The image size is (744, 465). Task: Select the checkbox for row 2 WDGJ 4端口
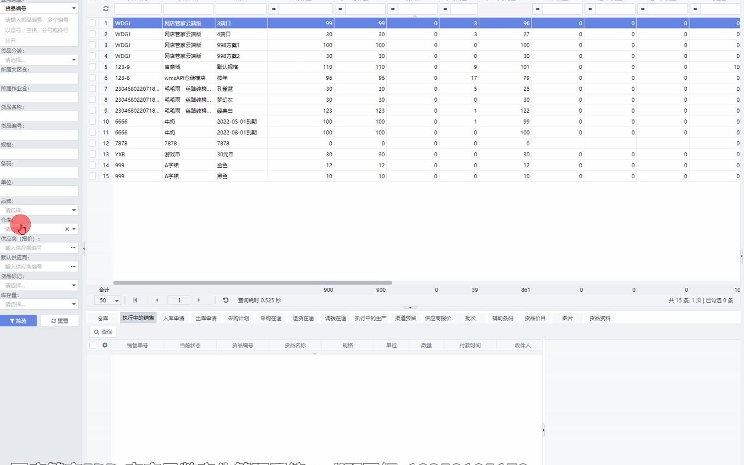pyautogui.click(x=92, y=34)
